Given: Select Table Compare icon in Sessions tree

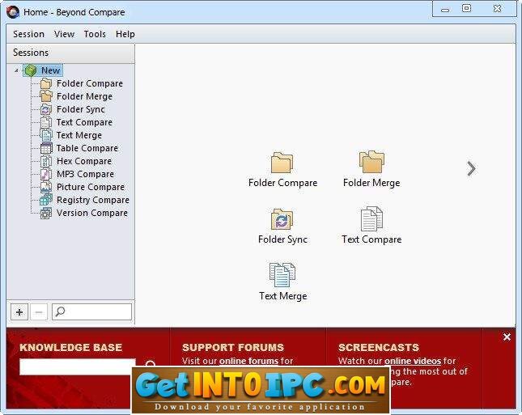Looking at the screenshot, I should click(x=46, y=148).
